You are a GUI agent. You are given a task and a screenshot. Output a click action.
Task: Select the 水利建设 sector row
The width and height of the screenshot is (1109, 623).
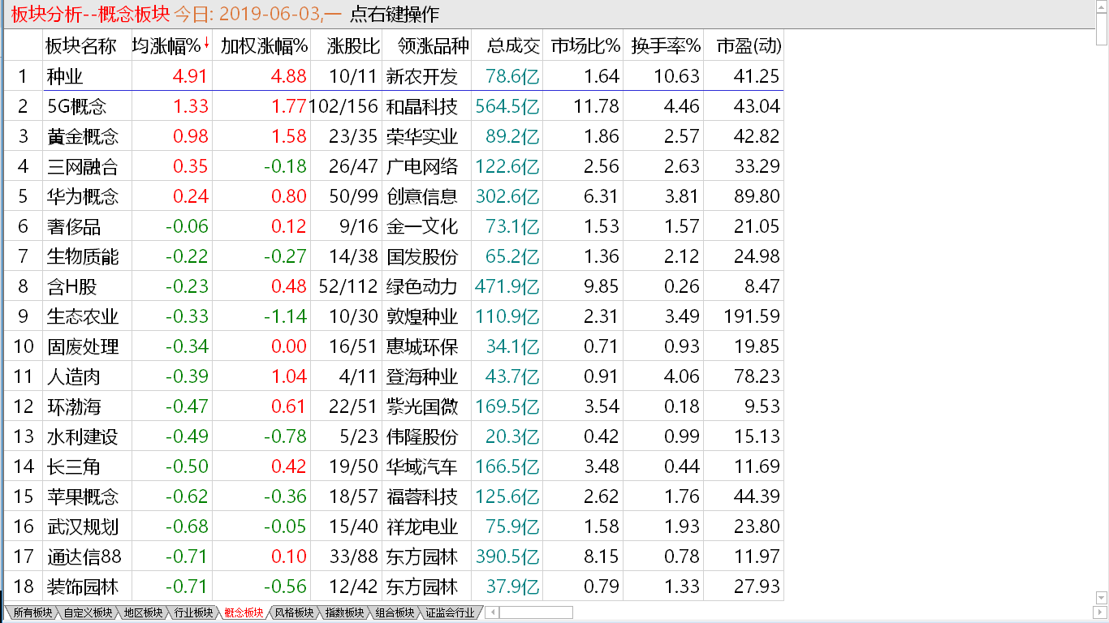coord(394,436)
